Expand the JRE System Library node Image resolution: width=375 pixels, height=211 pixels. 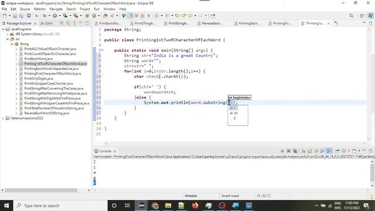[x=8, y=34]
